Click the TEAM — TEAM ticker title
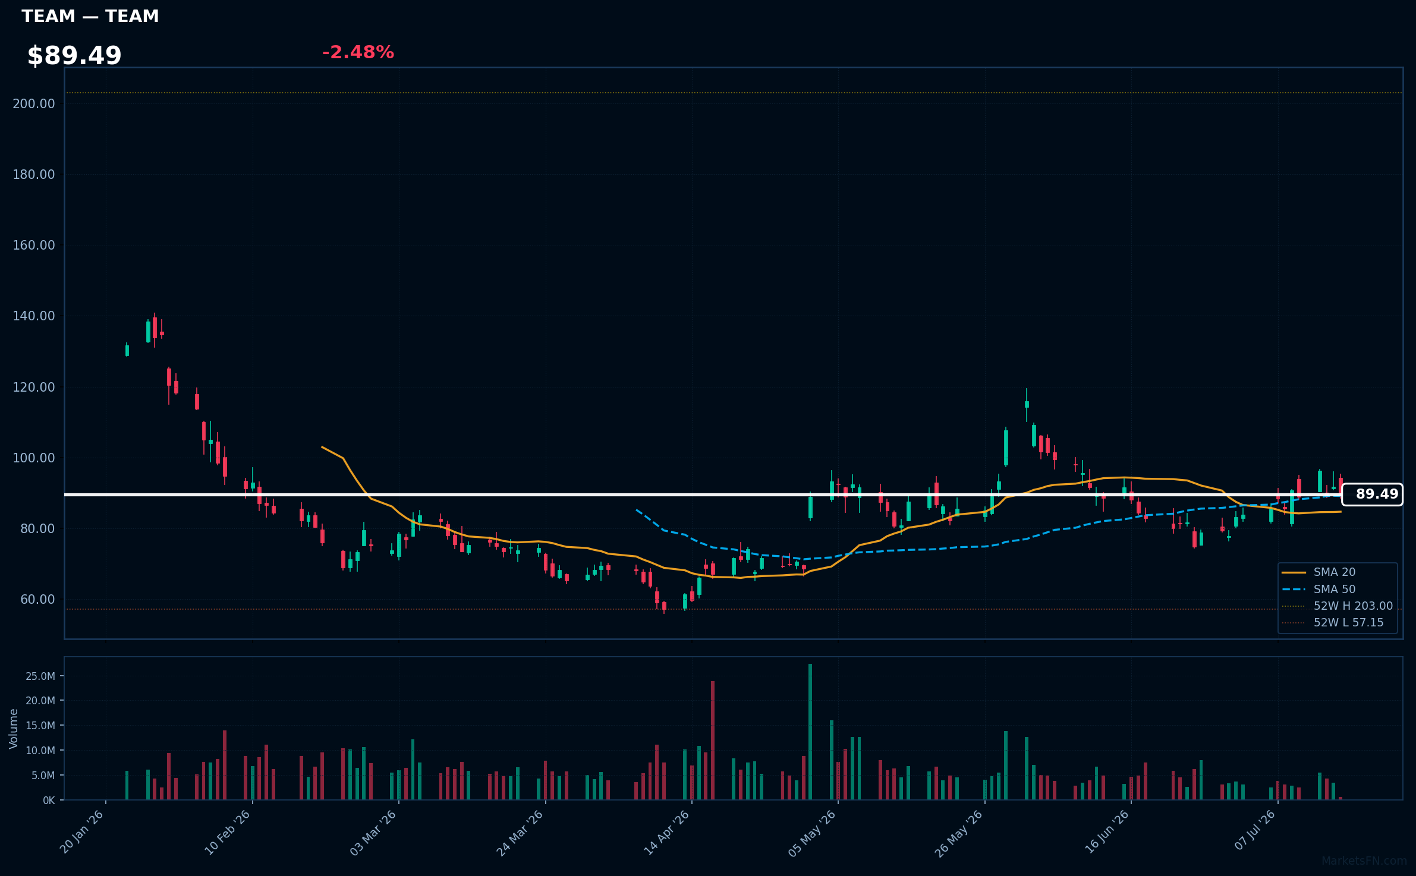Viewport: 1416px width, 876px height. coord(90,16)
